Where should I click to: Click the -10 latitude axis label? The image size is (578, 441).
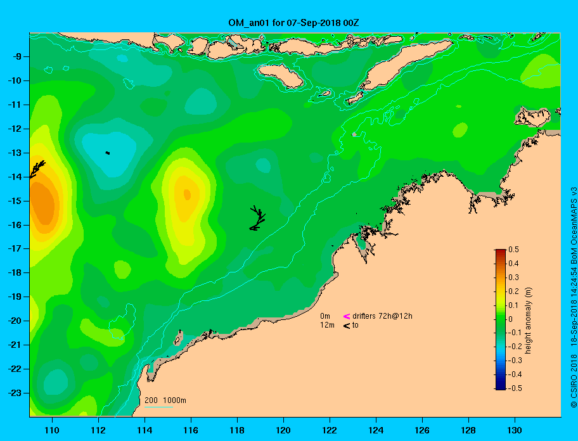(15, 80)
